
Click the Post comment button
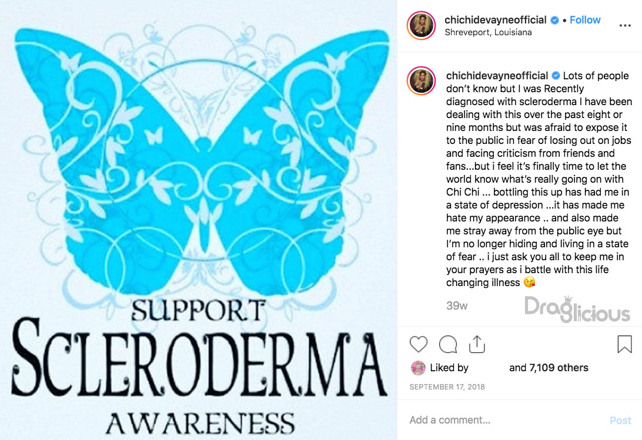click(620, 421)
